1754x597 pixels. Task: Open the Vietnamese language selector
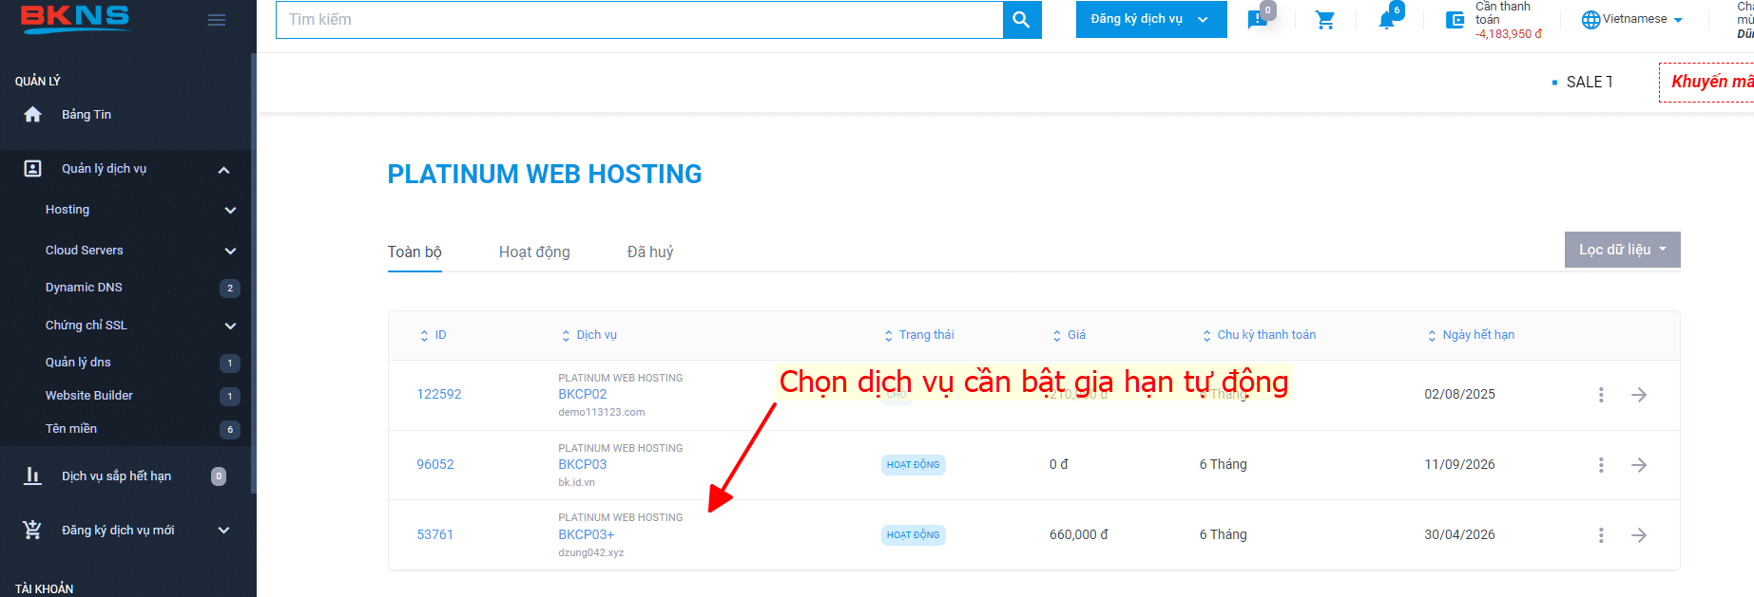pyautogui.click(x=1632, y=20)
